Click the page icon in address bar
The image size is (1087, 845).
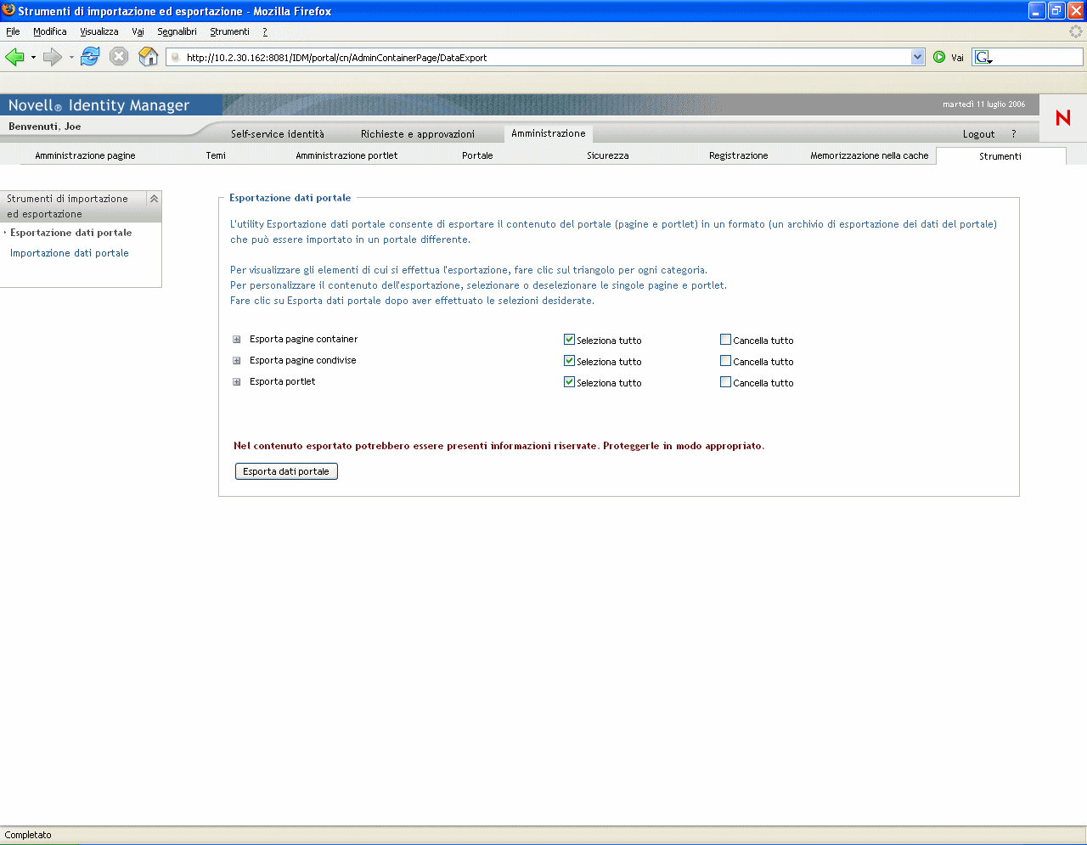[x=176, y=58]
